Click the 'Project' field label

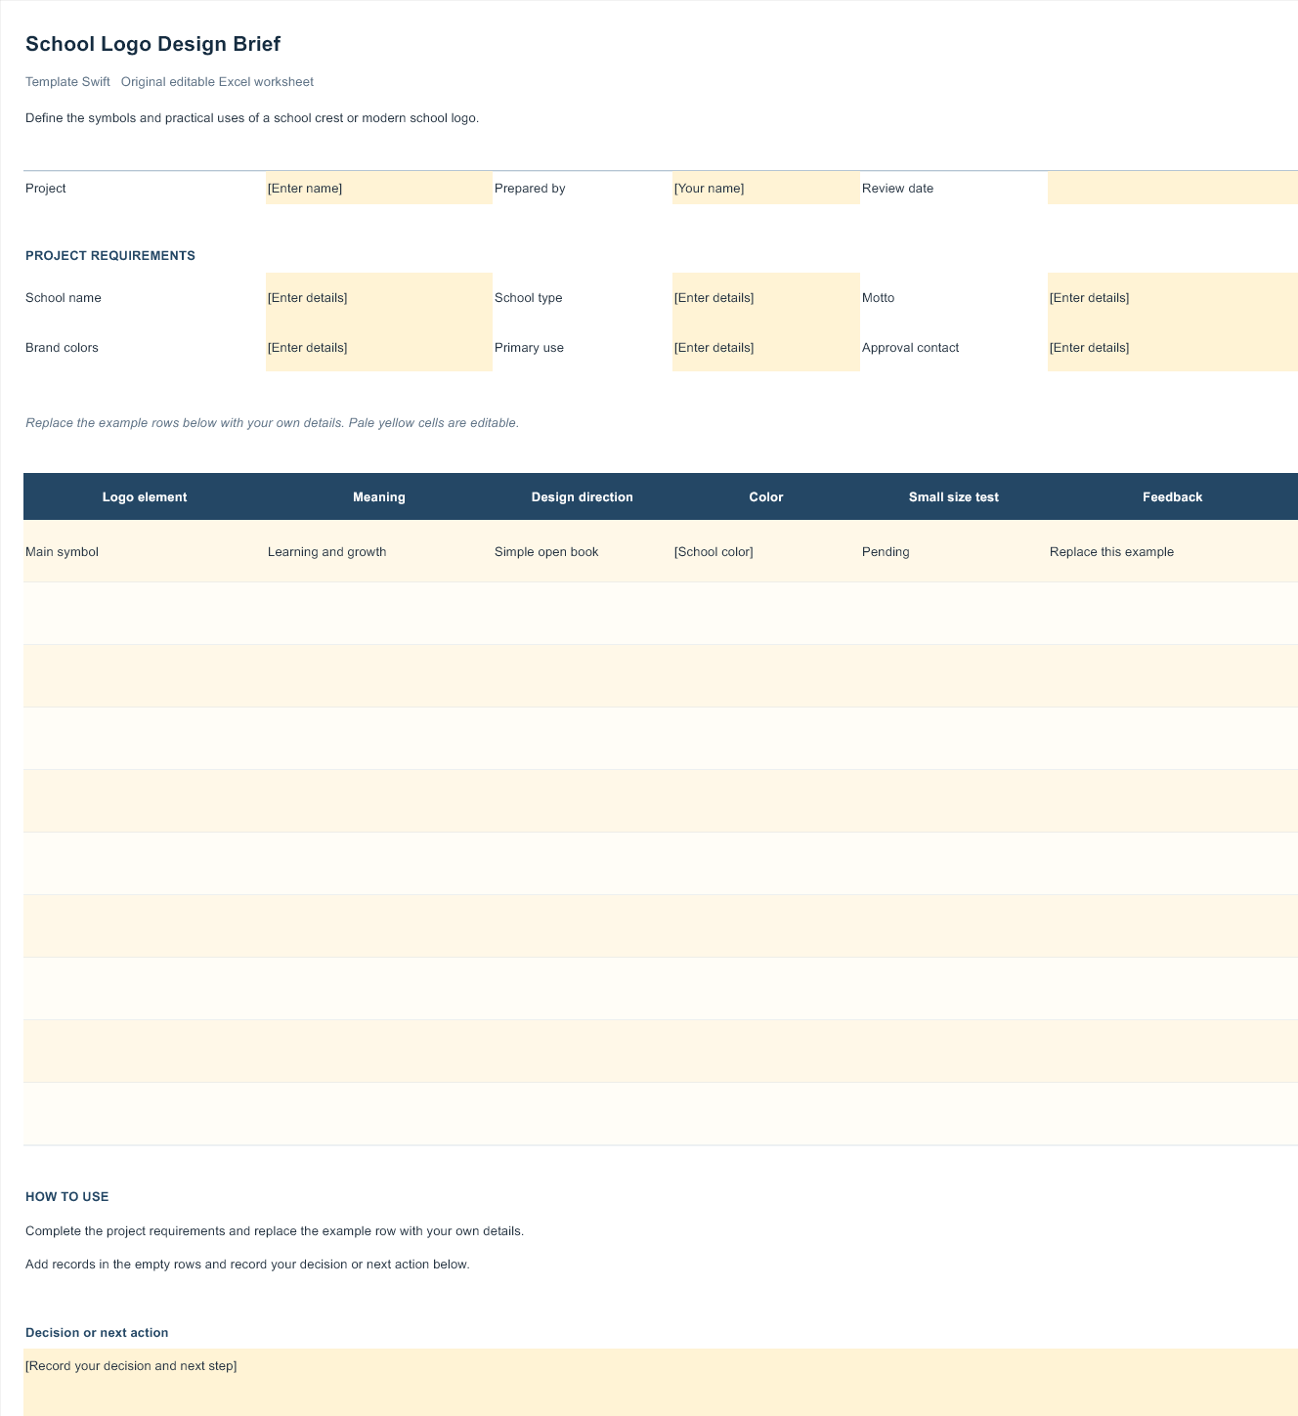pos(46,189)
